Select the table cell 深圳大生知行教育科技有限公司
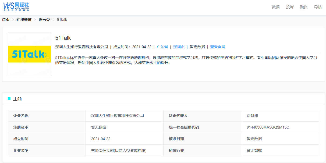Image resolution: width=326 pixels, height=163 pixels. pyautogui.click(x=125, y=116)
